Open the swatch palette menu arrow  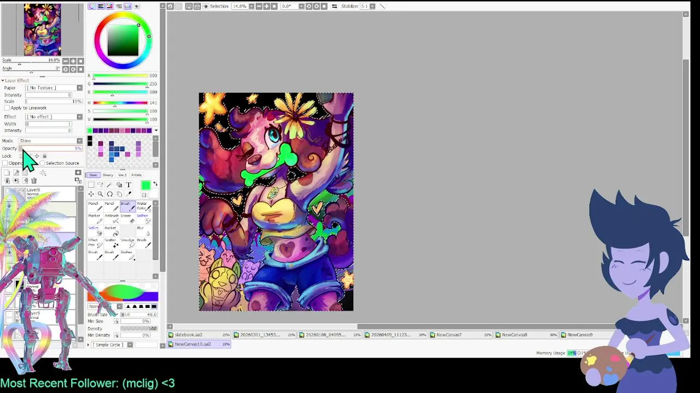tap(156, 130)
